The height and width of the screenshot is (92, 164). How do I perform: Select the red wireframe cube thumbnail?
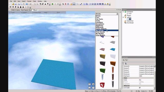(102, 85)
